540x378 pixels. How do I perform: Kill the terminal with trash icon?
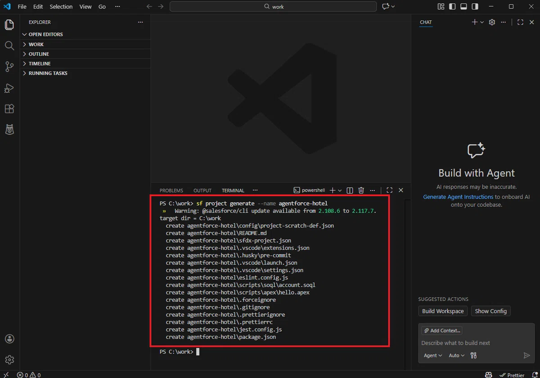pos(361,190)
